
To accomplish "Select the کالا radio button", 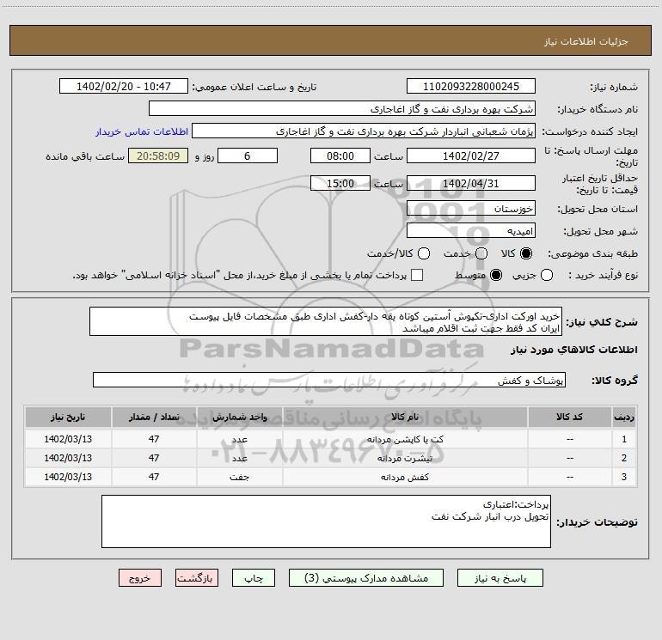I will point(526,253).
